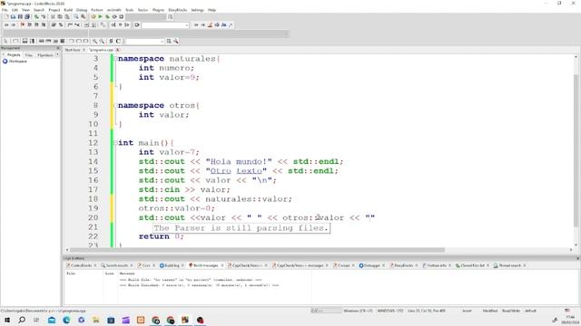Go to next bookmark icon
This screenshot has height=326, width=581.
tap(36, 24)
